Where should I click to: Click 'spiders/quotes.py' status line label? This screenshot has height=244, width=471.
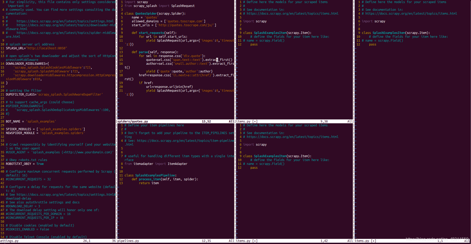click(133, 121)
